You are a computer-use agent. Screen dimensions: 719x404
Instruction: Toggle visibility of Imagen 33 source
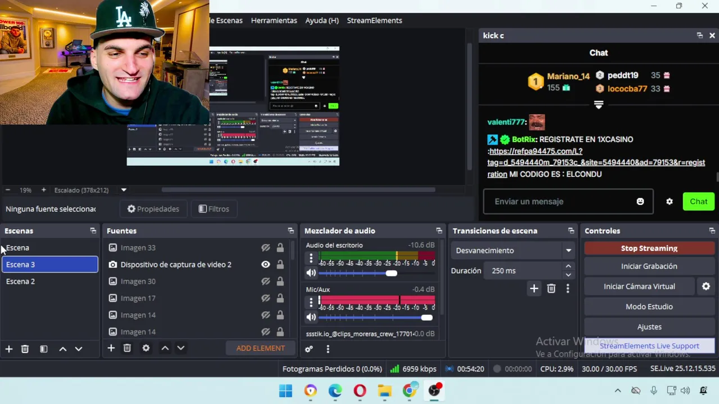click(x=266, y=247)
